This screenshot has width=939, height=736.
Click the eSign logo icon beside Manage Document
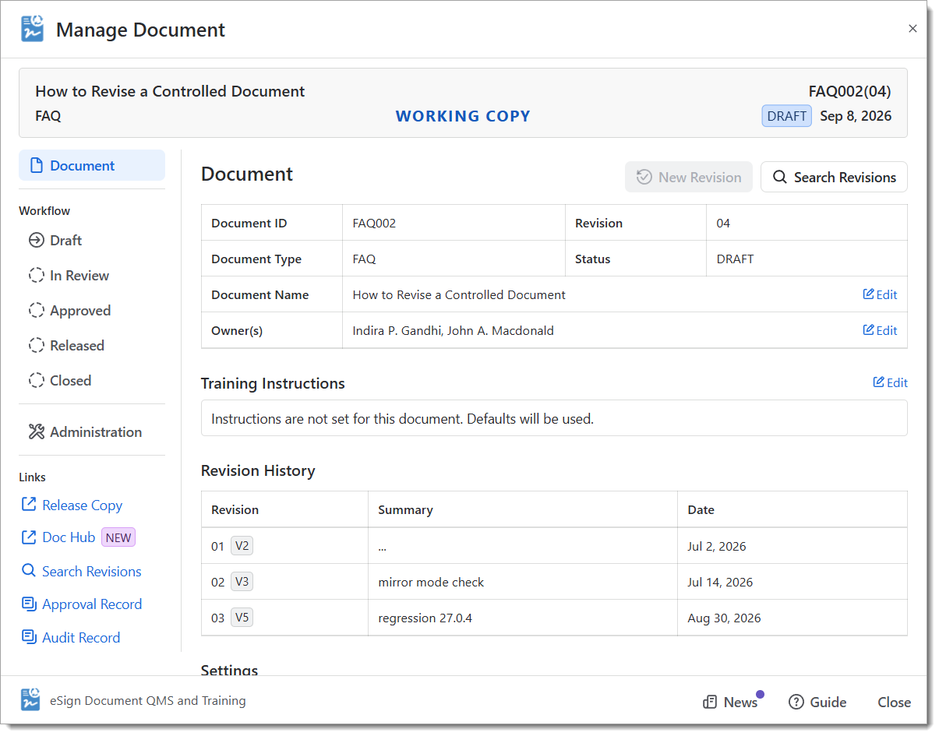(x=32, y=29)
